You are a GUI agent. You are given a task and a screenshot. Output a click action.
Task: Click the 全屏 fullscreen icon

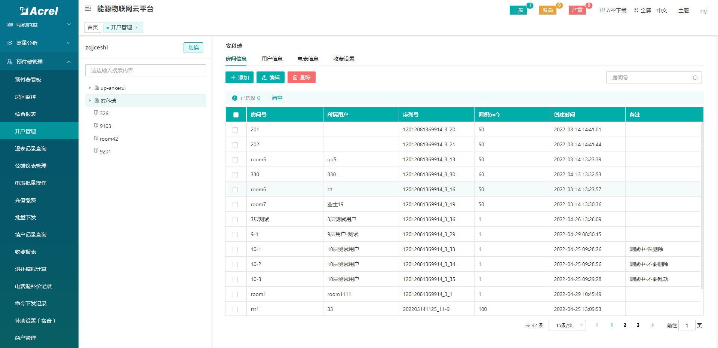coord(636,10)
